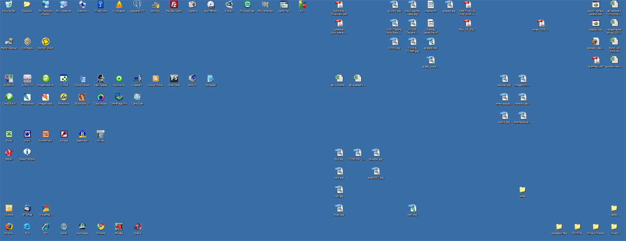Click the Sam Spade shortcut icon
This screenshot has height=241, width=626.
pos(101,79)
